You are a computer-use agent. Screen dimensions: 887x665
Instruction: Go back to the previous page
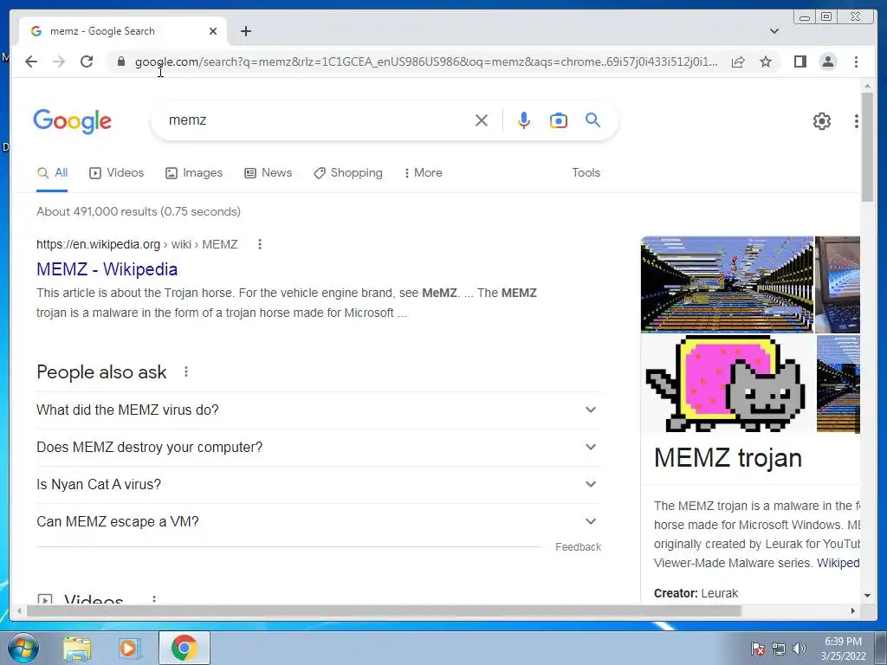click(31, 61)
